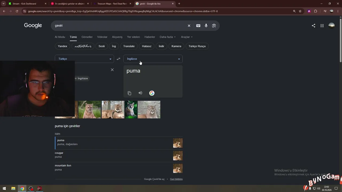Start voice search with microphone icon

(x=206, y=26)
